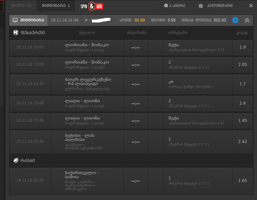Image resolution: width=257 pixels, height=200 pixels.
Task: Click the odds cell 2.42
Action: point(242,142)
